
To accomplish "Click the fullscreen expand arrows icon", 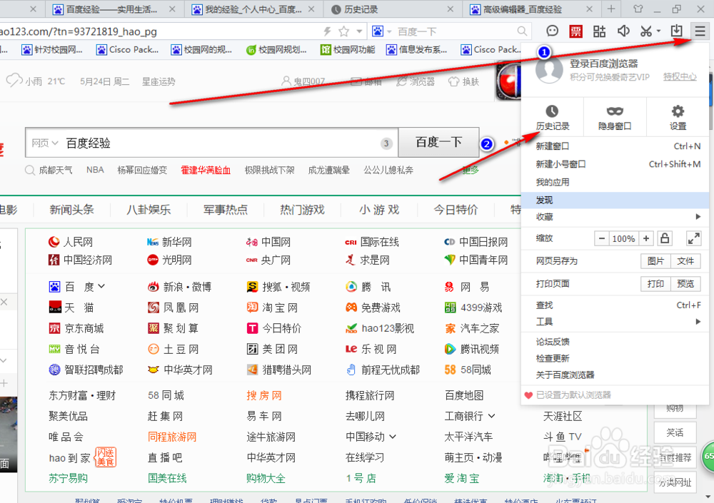I will click(693, 238).
